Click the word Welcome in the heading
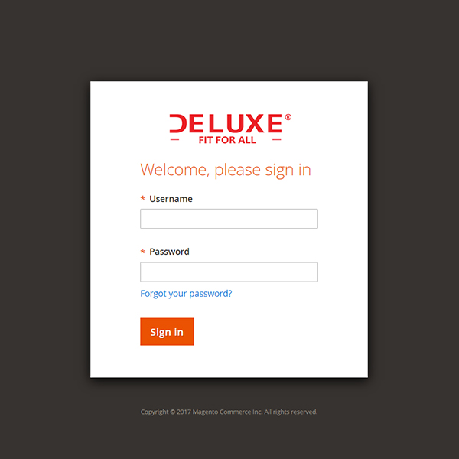 coord(174,170)
